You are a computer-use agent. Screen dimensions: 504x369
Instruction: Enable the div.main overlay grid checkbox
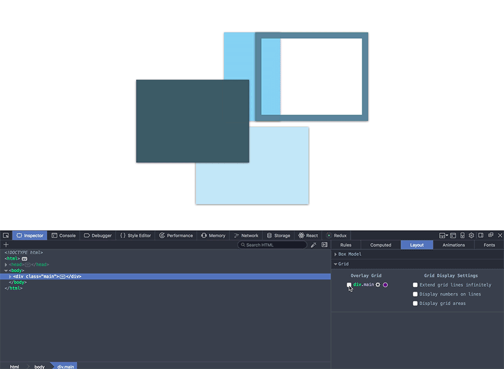(x=349, y=285)
